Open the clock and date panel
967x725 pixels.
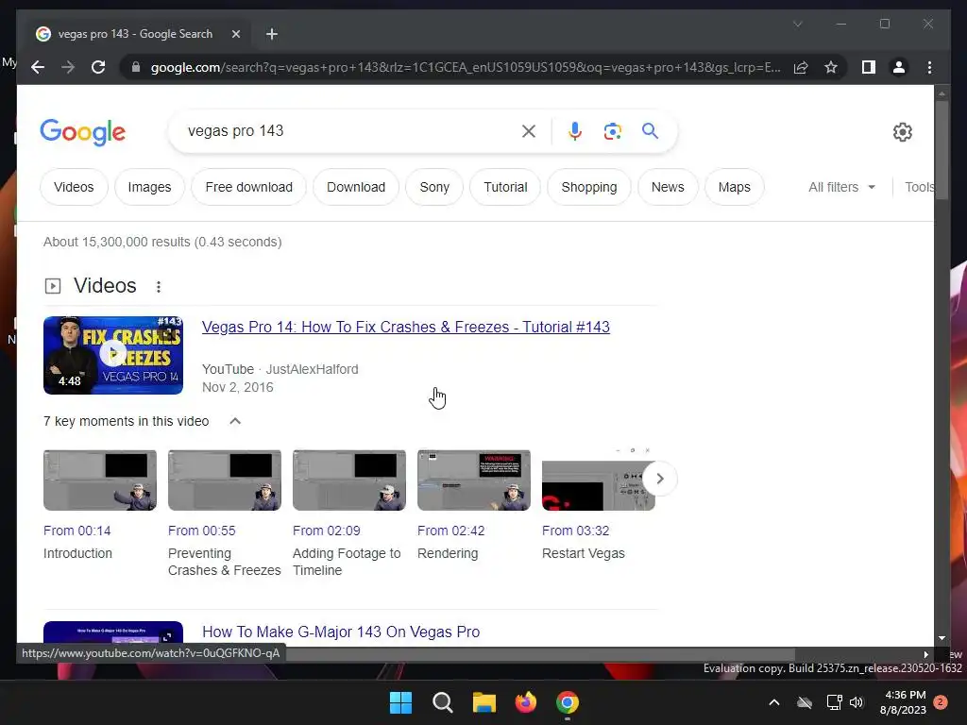904,702
